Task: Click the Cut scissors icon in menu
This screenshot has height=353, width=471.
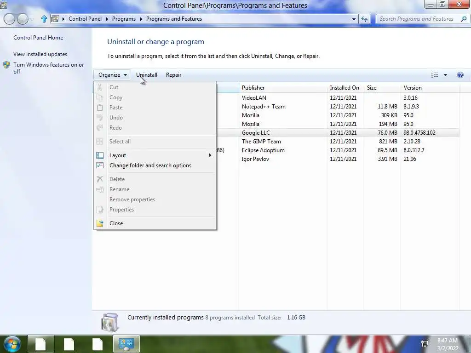Action: (100, 87)
